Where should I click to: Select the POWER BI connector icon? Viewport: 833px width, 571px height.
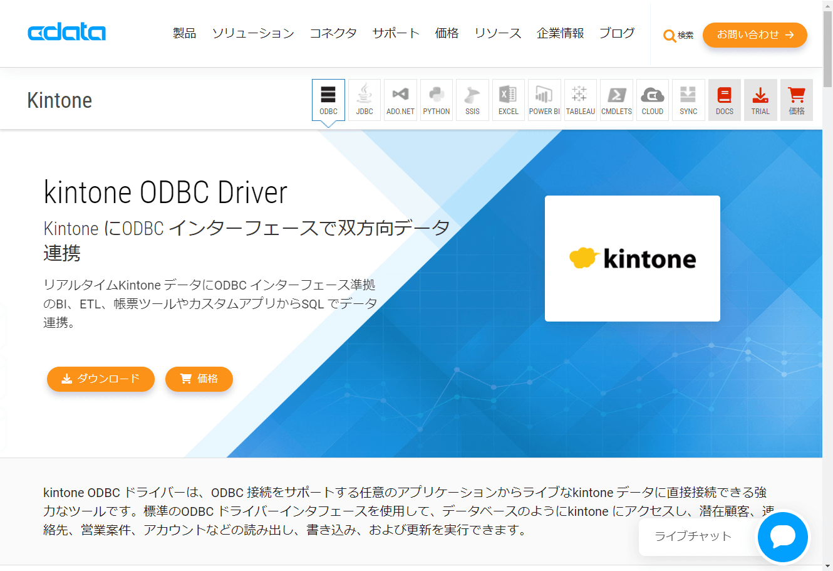pos(544,99)
